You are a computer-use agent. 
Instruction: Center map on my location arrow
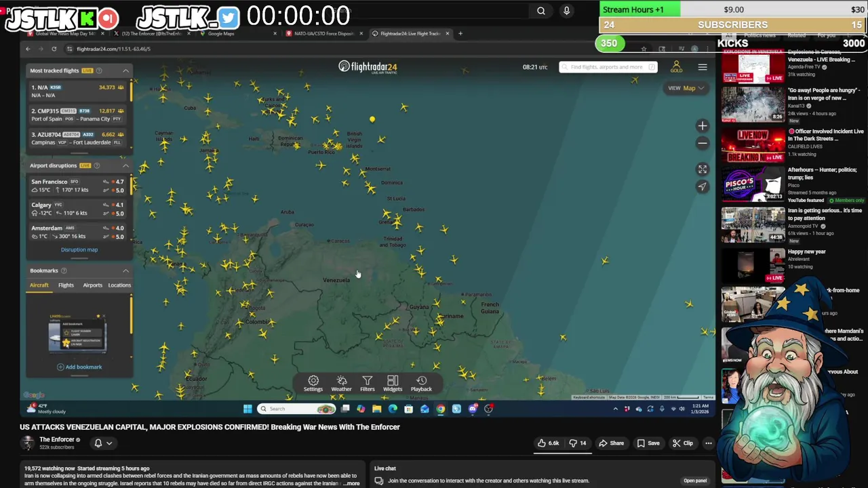click(703, 186)
